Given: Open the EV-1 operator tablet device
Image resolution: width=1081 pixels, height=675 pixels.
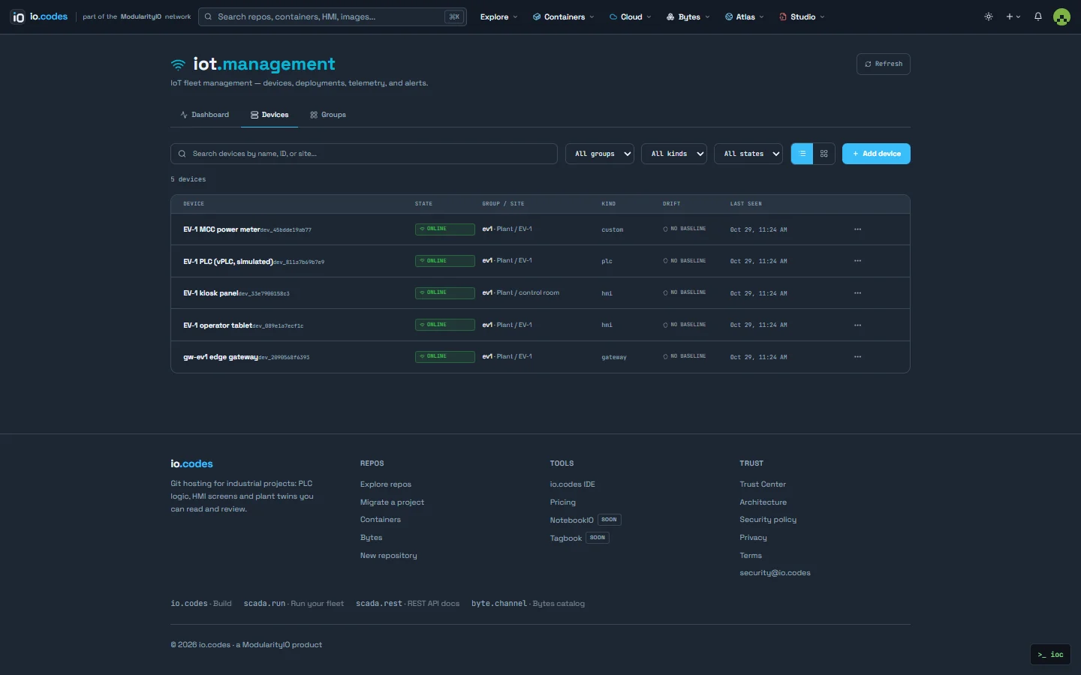Looking at the screenshot, I should 218,325.
